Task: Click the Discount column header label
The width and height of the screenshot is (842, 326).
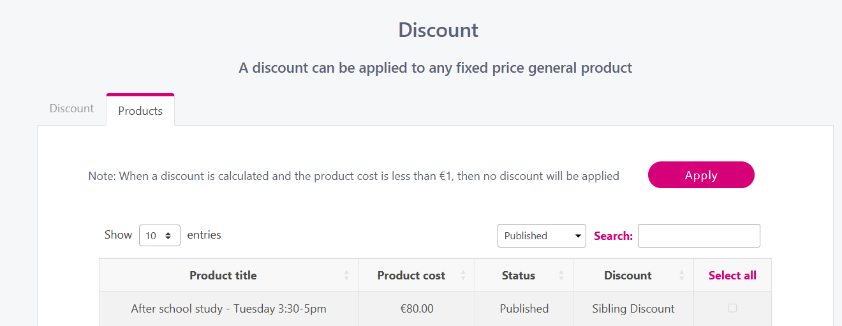Action: [x=628, y=276]
